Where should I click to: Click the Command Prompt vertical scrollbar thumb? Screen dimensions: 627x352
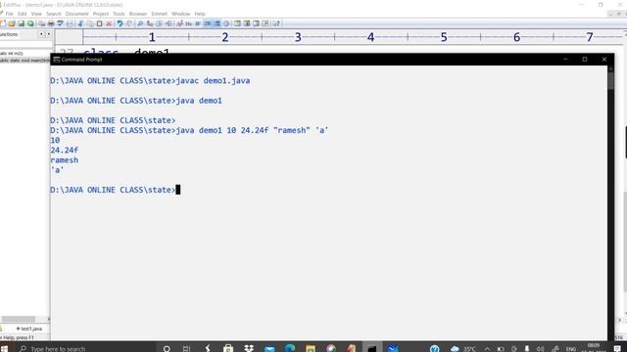pyautogui.click(x=610, y=81)
